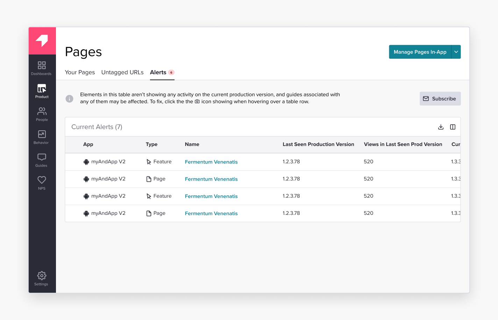Click the Pendo logo in sidebar
This screenshot has height=320, width=498.
[x=42, y=41]
